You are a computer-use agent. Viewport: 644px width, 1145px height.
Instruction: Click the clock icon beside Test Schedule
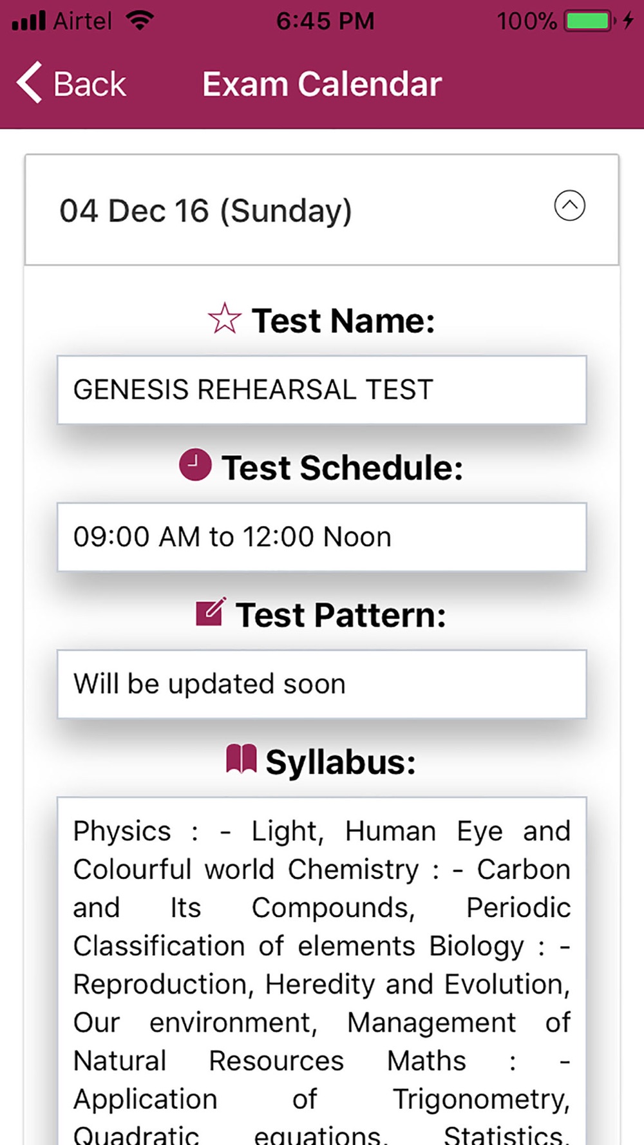point(195,465)
